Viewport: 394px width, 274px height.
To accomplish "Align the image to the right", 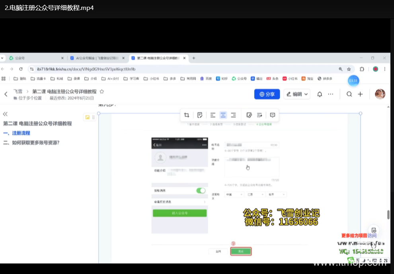I will pos(234,115).
